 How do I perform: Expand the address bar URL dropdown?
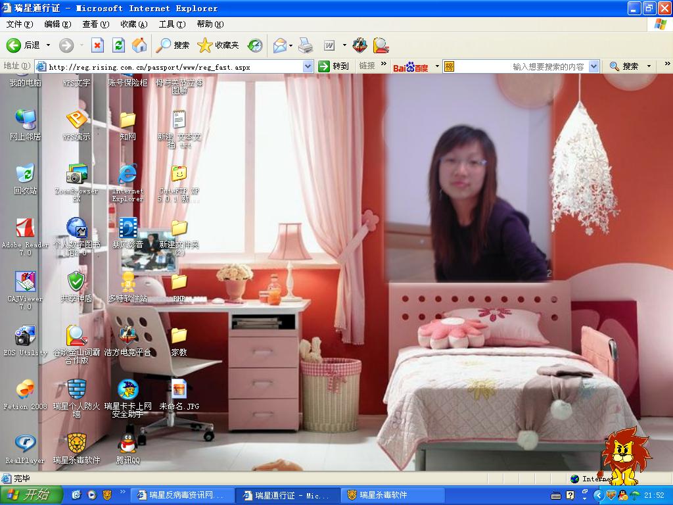(308, 66)
